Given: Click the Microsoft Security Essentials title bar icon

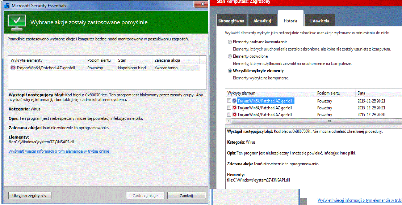Looking at the screenshot, I should click(7, 5).
